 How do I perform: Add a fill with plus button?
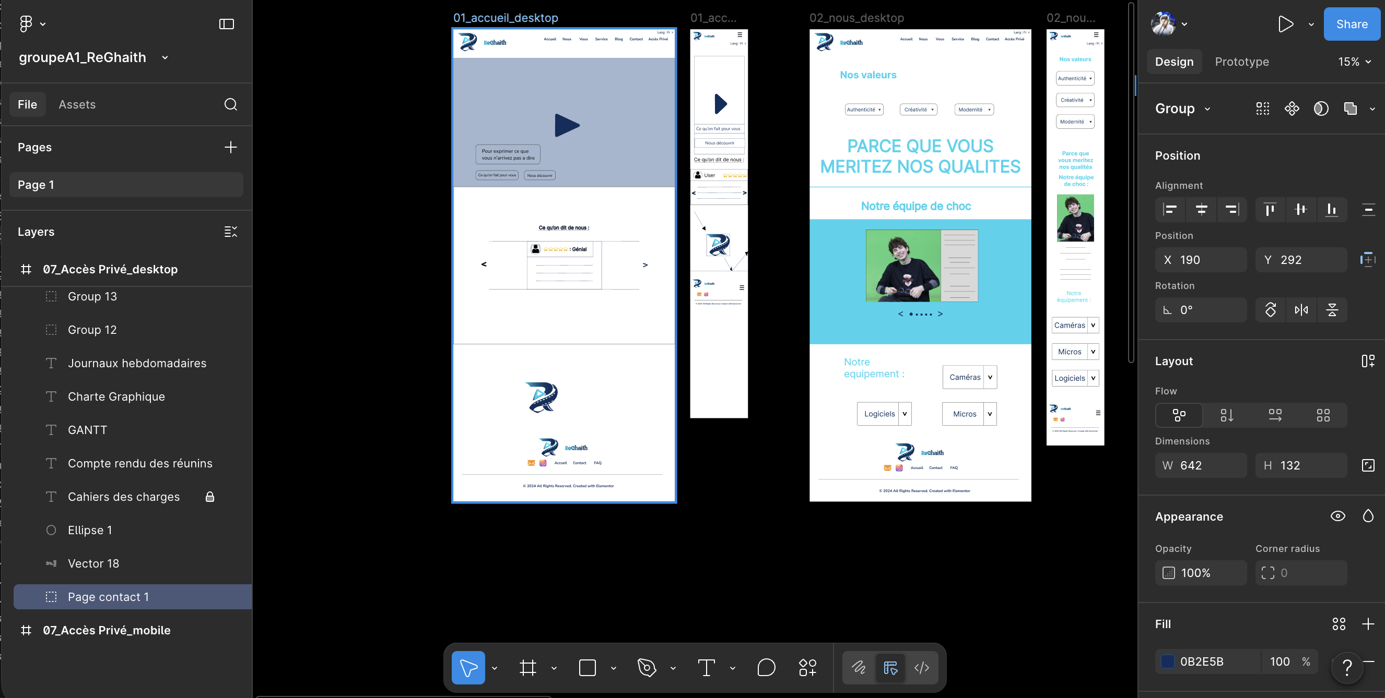click(1368, 624)
